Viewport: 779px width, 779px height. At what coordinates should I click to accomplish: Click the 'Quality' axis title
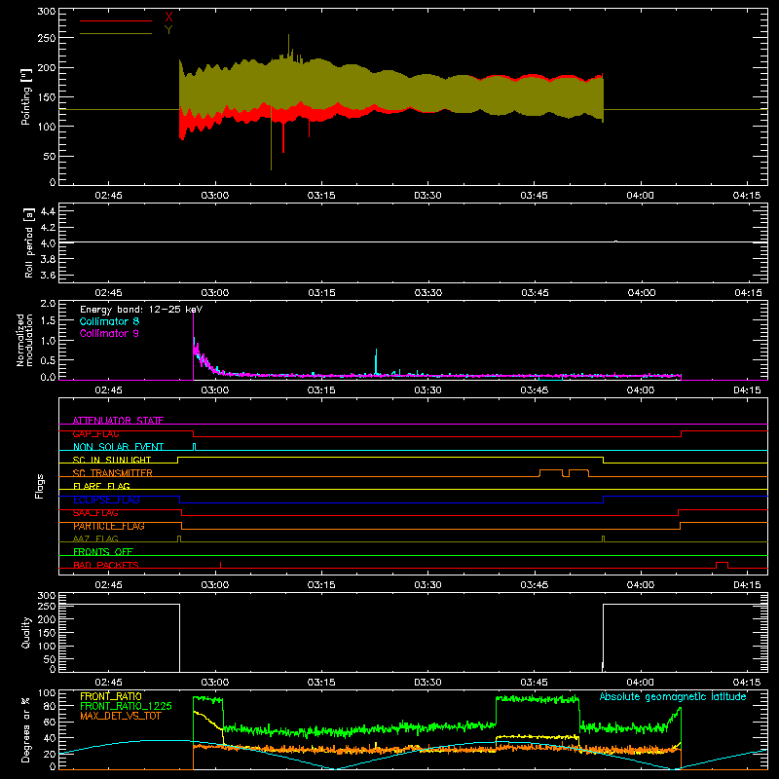pos(26,632)
